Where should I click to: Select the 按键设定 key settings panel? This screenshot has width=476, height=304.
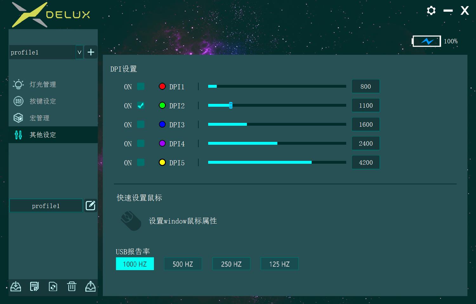point(42,101)
